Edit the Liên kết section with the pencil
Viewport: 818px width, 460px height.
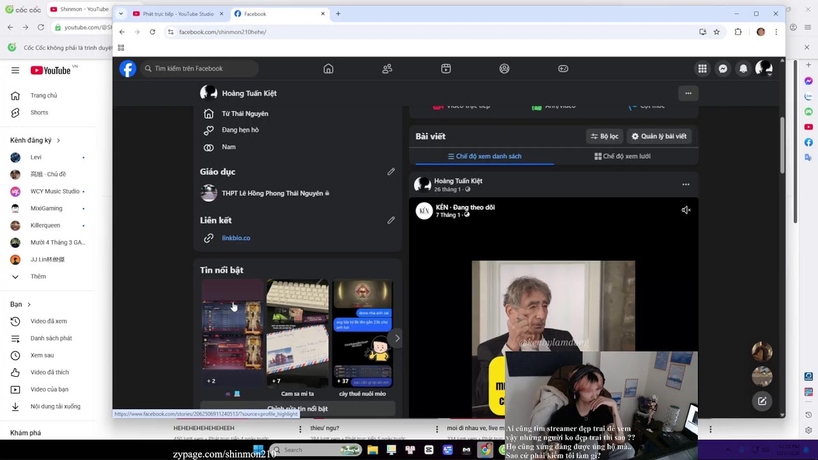coord(391,220)
